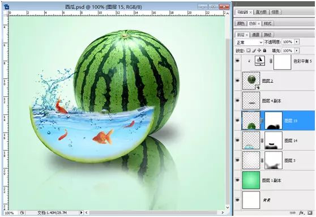
Task: Click the status bar info arrow button
Action: point(81,212)
